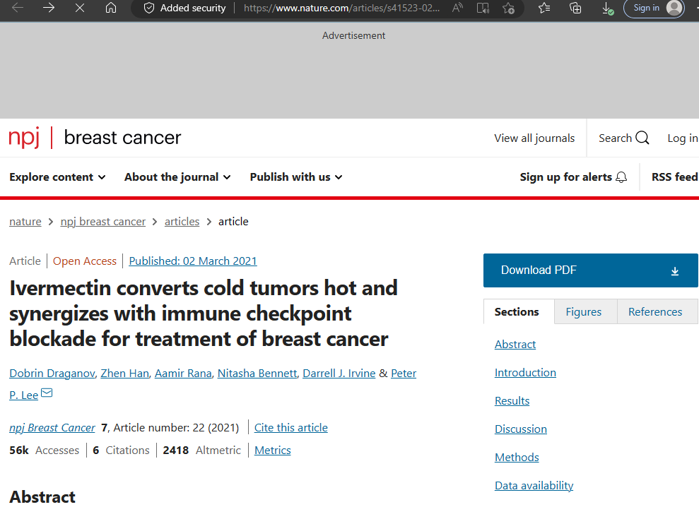699x507 pixels.
Task: View Added security shield site info
Action: [x=184, y=8]
